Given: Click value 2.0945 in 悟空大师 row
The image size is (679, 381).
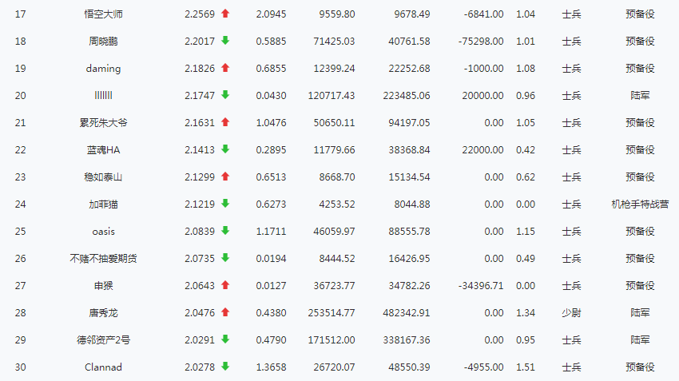Looking at the screenshot, I should [271, 14].
